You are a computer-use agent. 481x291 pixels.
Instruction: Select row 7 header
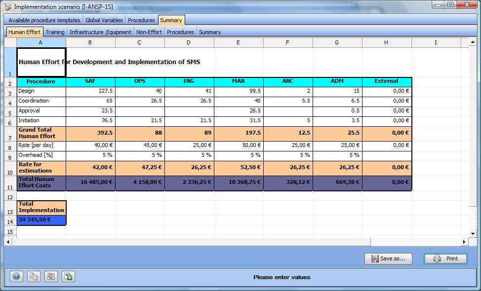[x=10, y=134]
